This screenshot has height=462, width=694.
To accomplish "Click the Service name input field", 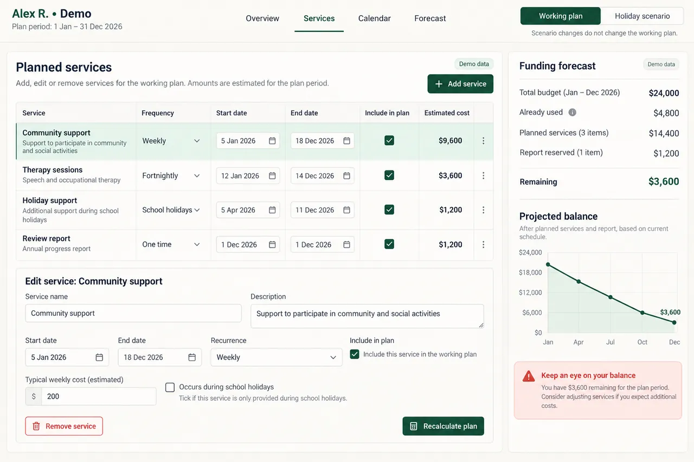I will tap(133, 313).
